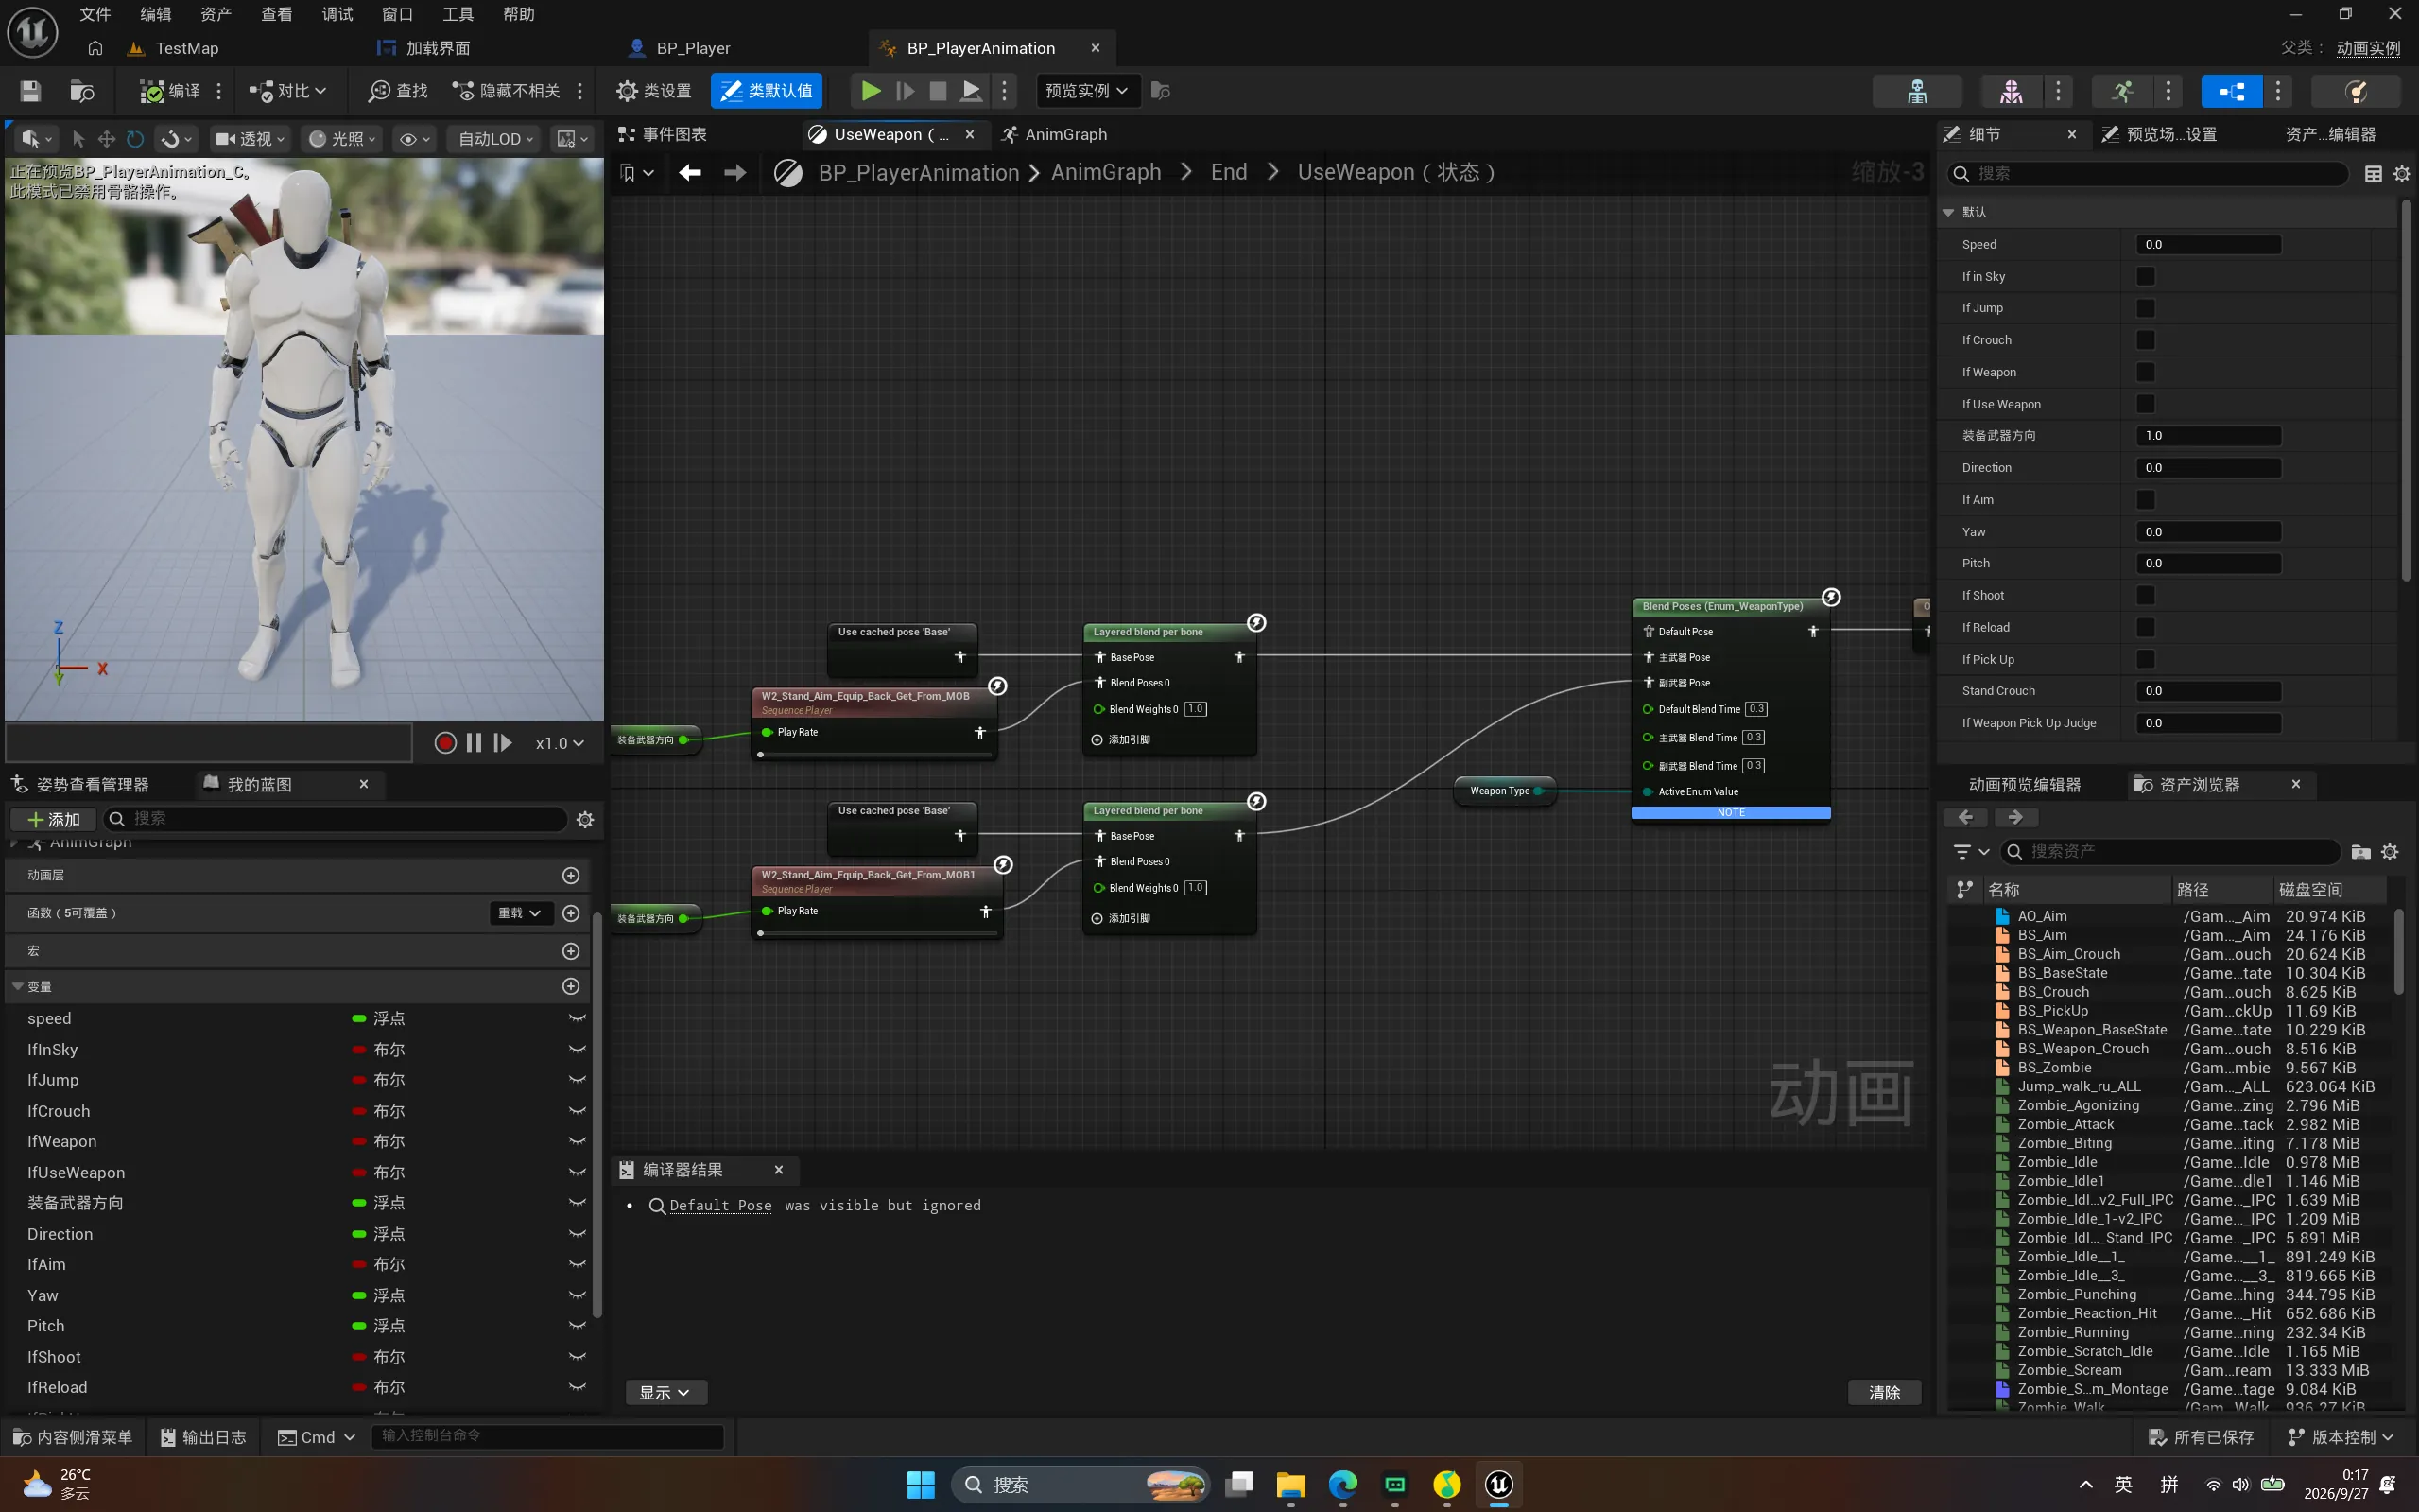Open the Override (重载) functions dropdown
Screen dimensions: 2419x1512
tap(520, 913)
